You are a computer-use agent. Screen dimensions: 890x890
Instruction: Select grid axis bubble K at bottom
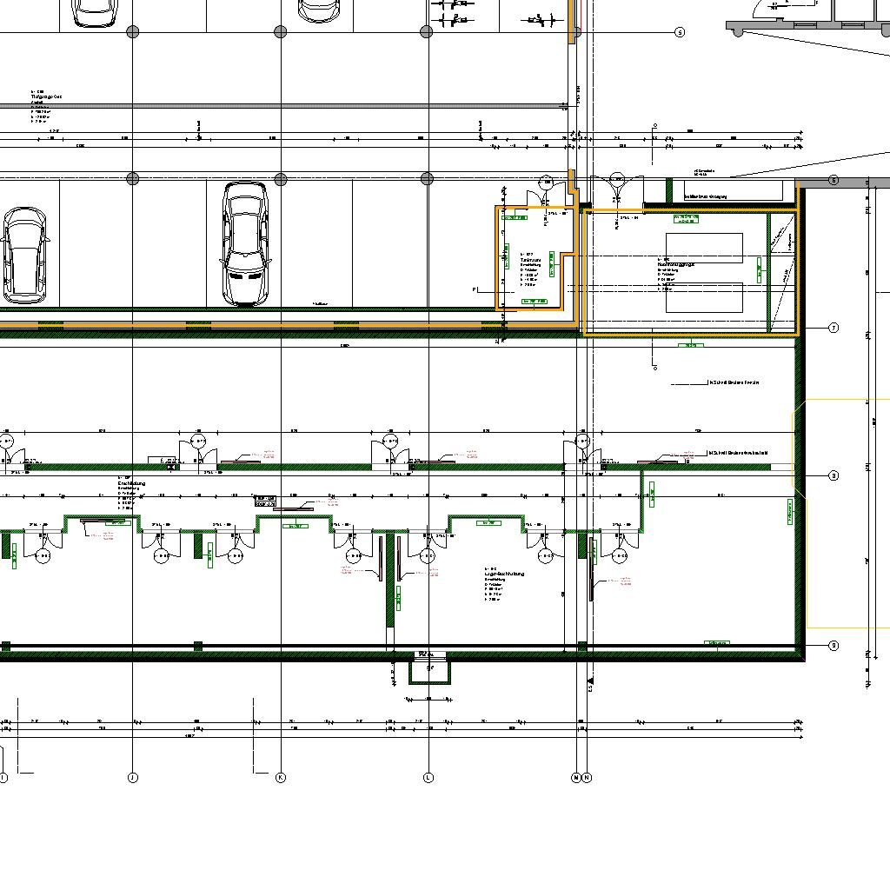(x=281, y=778)
